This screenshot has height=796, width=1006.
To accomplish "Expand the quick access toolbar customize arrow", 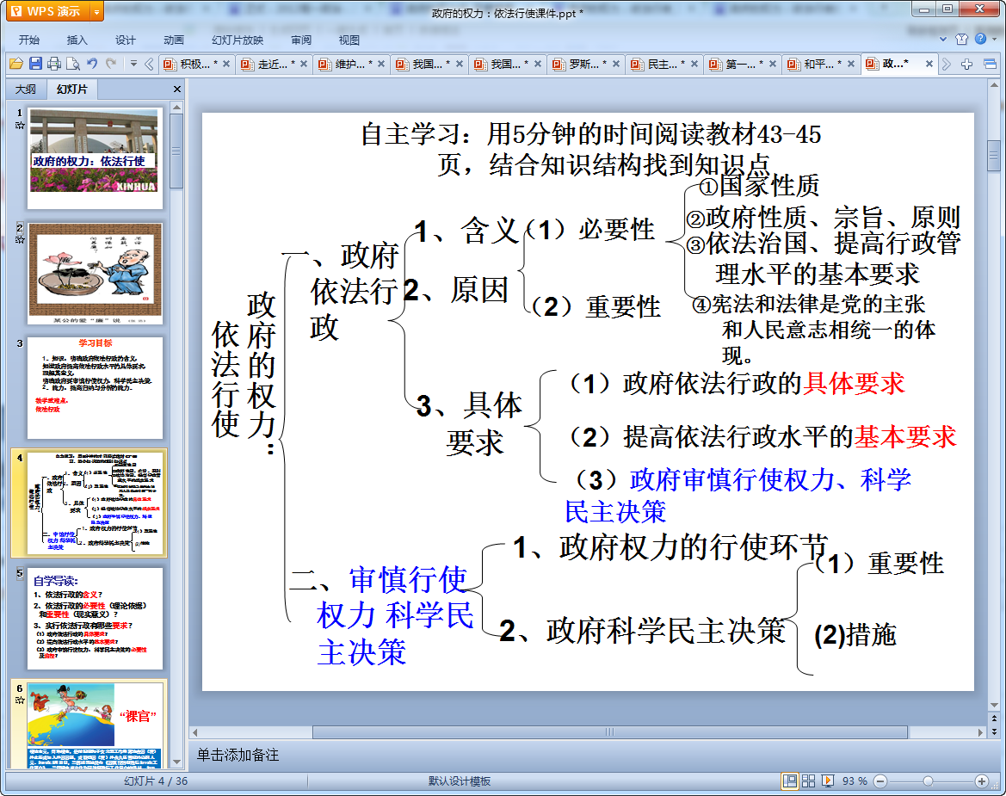I will [x=133, y=64].
